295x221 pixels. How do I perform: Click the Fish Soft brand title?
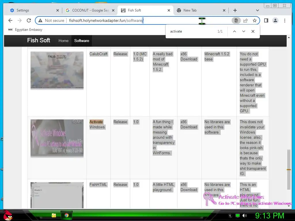click(39, 40)
